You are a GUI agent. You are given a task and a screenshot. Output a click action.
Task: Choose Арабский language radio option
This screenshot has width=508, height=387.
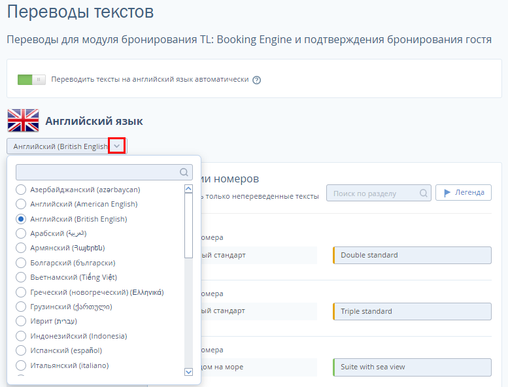21,233
